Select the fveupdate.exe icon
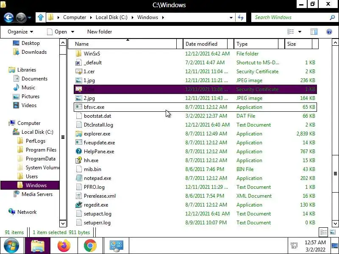The height and width of the screenshot is (254, 339). (79, 143)
